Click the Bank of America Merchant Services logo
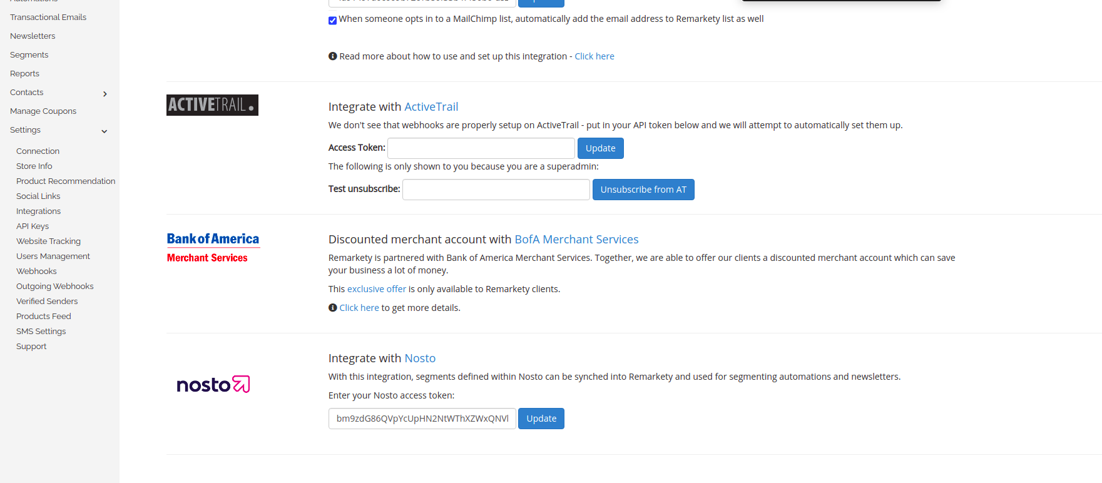Image resolution: width=1102 pixels, height=483 pixels. pos(213,248)
